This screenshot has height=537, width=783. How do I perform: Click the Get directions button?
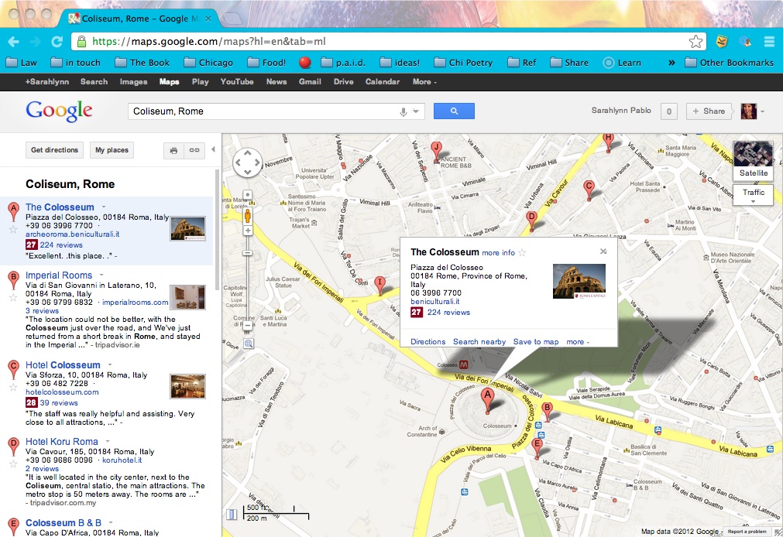pos(54,150)
